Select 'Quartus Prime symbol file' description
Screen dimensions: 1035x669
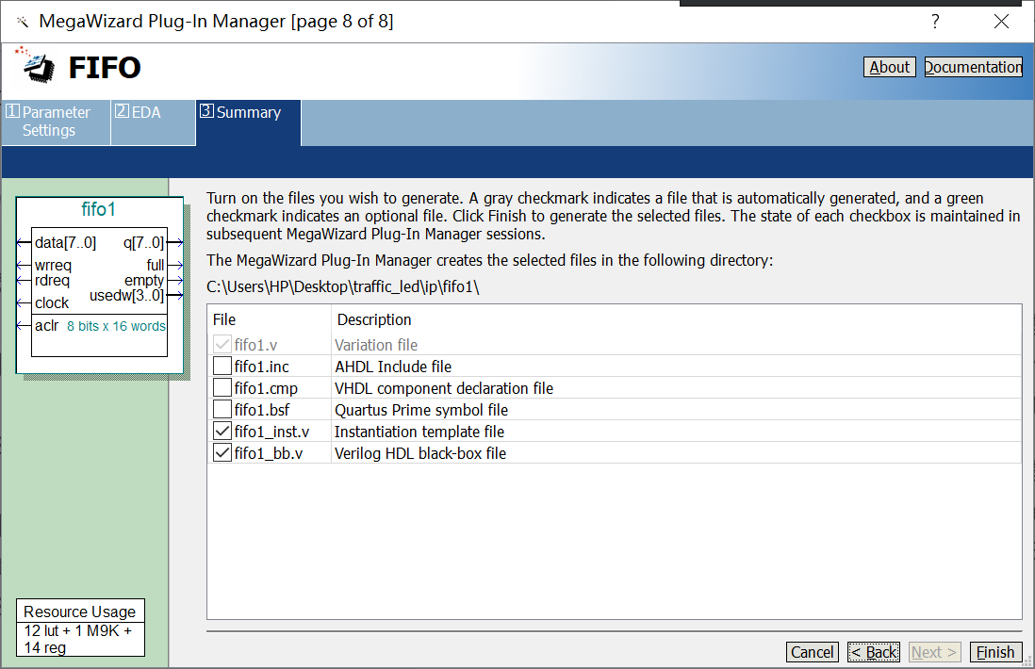(421, 411)
